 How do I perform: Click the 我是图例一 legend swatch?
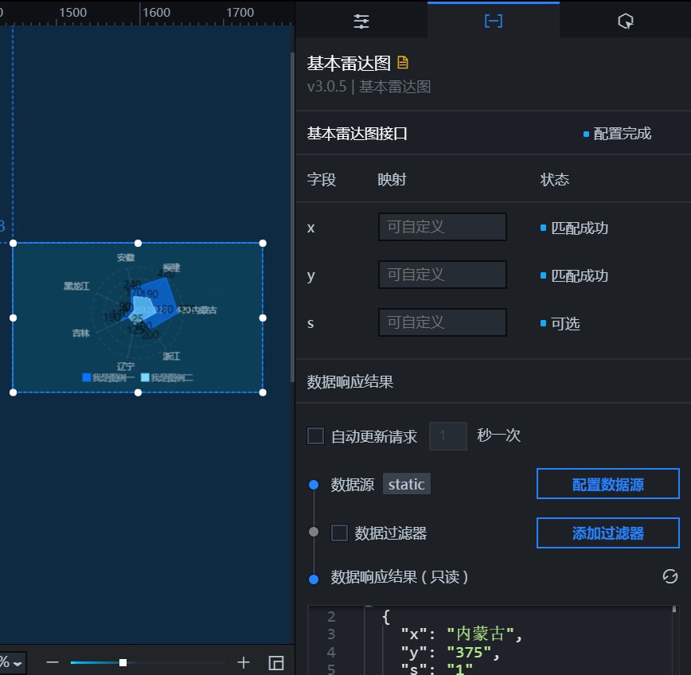tap(86, 377)
